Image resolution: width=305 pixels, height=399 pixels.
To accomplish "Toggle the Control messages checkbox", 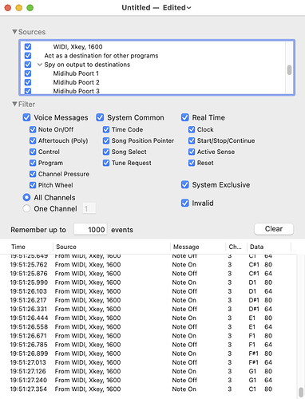I will tap(33, 152).
